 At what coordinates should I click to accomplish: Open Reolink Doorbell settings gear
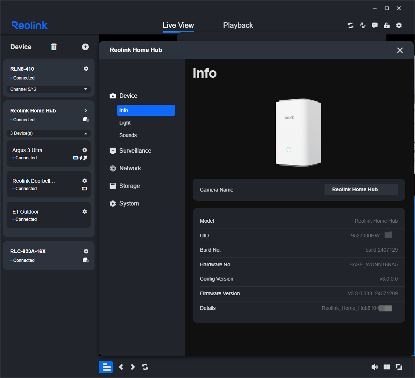tap(85, 181)
